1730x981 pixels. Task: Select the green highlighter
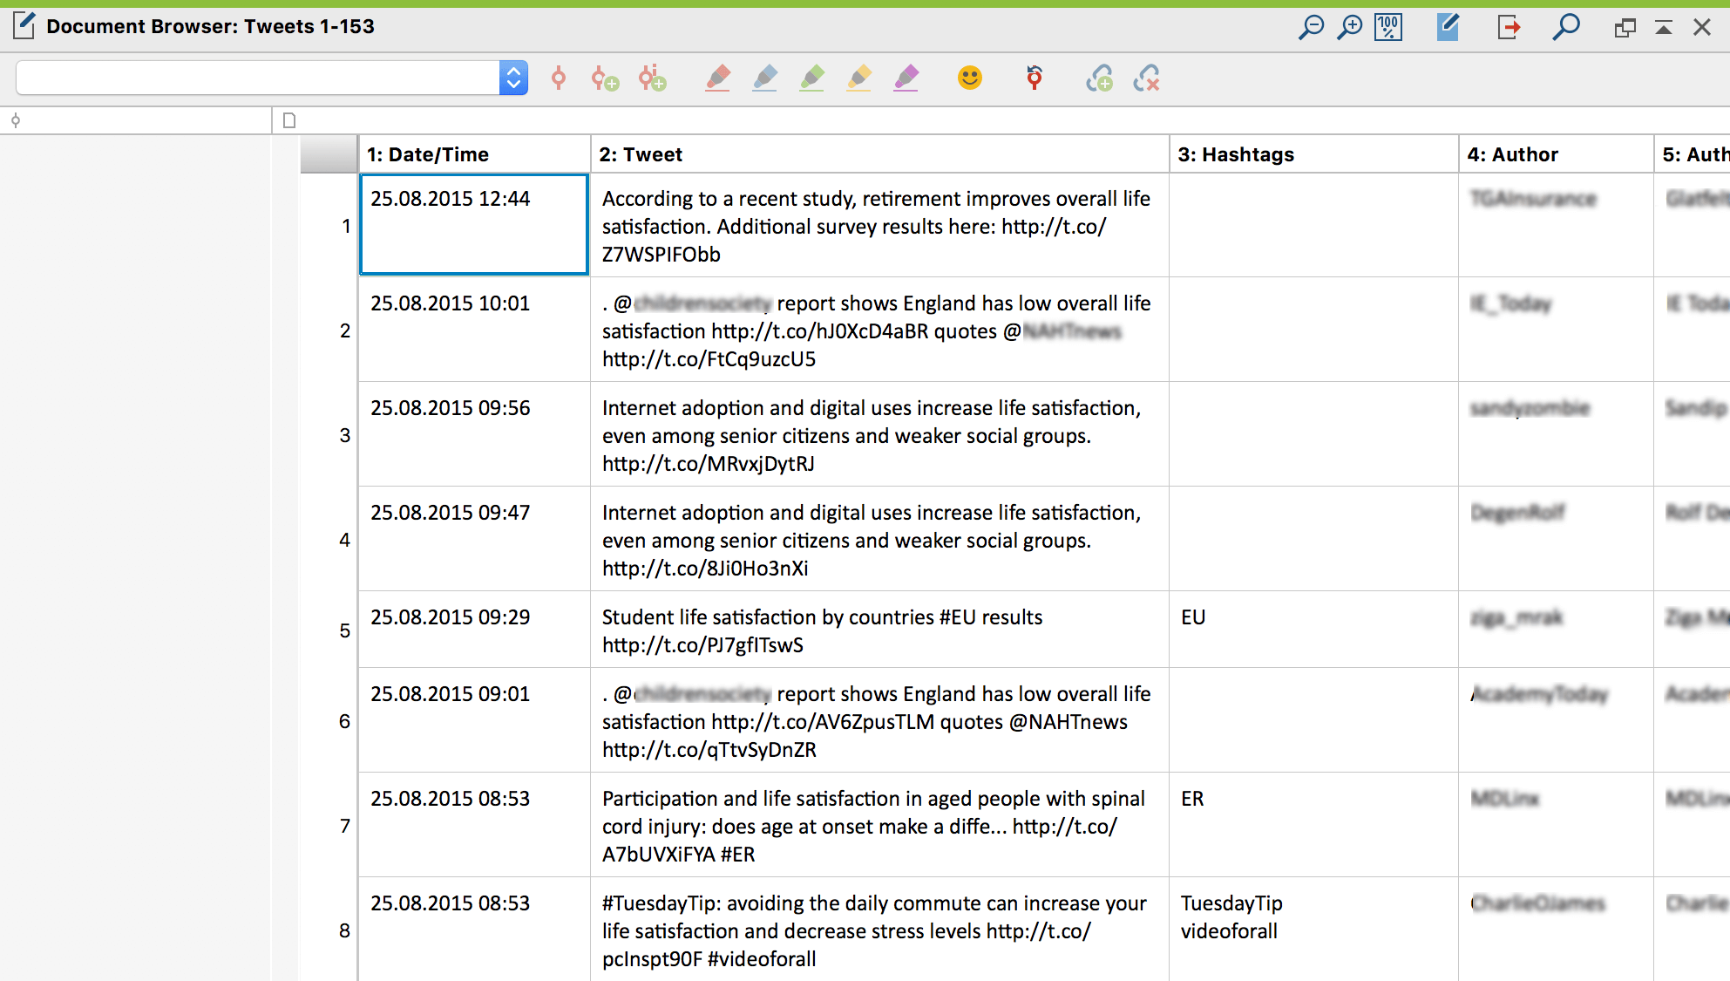pos(811,78)
